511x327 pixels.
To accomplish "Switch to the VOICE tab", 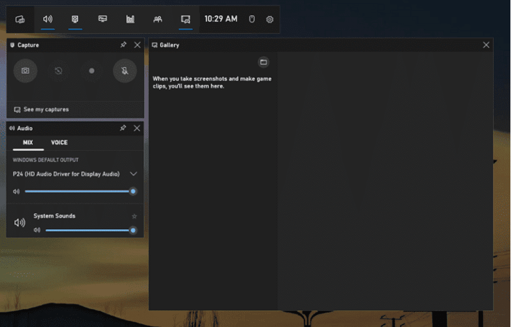I will pos(59,142).
